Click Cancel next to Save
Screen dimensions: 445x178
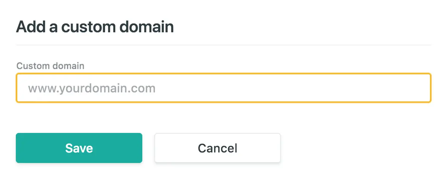218,148
